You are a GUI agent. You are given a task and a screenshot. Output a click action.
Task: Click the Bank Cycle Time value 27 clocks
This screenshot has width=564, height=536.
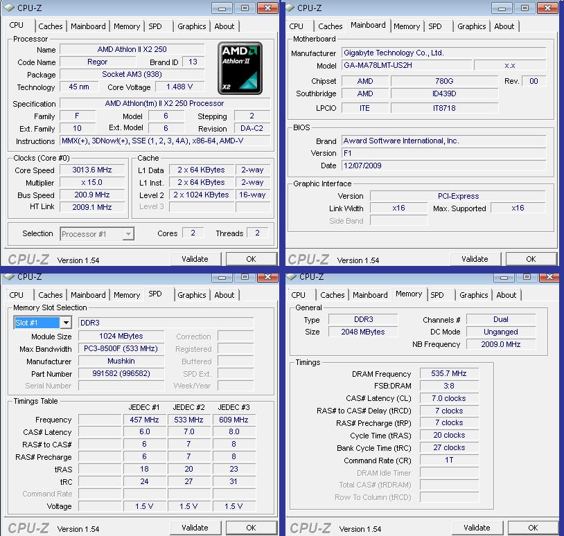[x=449, y=447]
